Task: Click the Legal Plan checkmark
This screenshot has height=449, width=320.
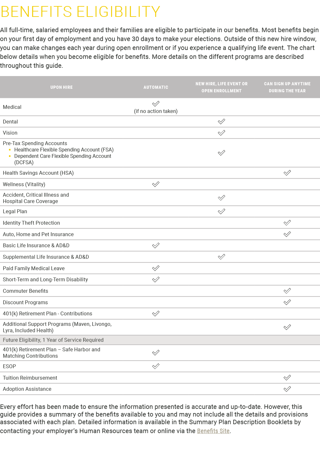Action: (221, 211)
